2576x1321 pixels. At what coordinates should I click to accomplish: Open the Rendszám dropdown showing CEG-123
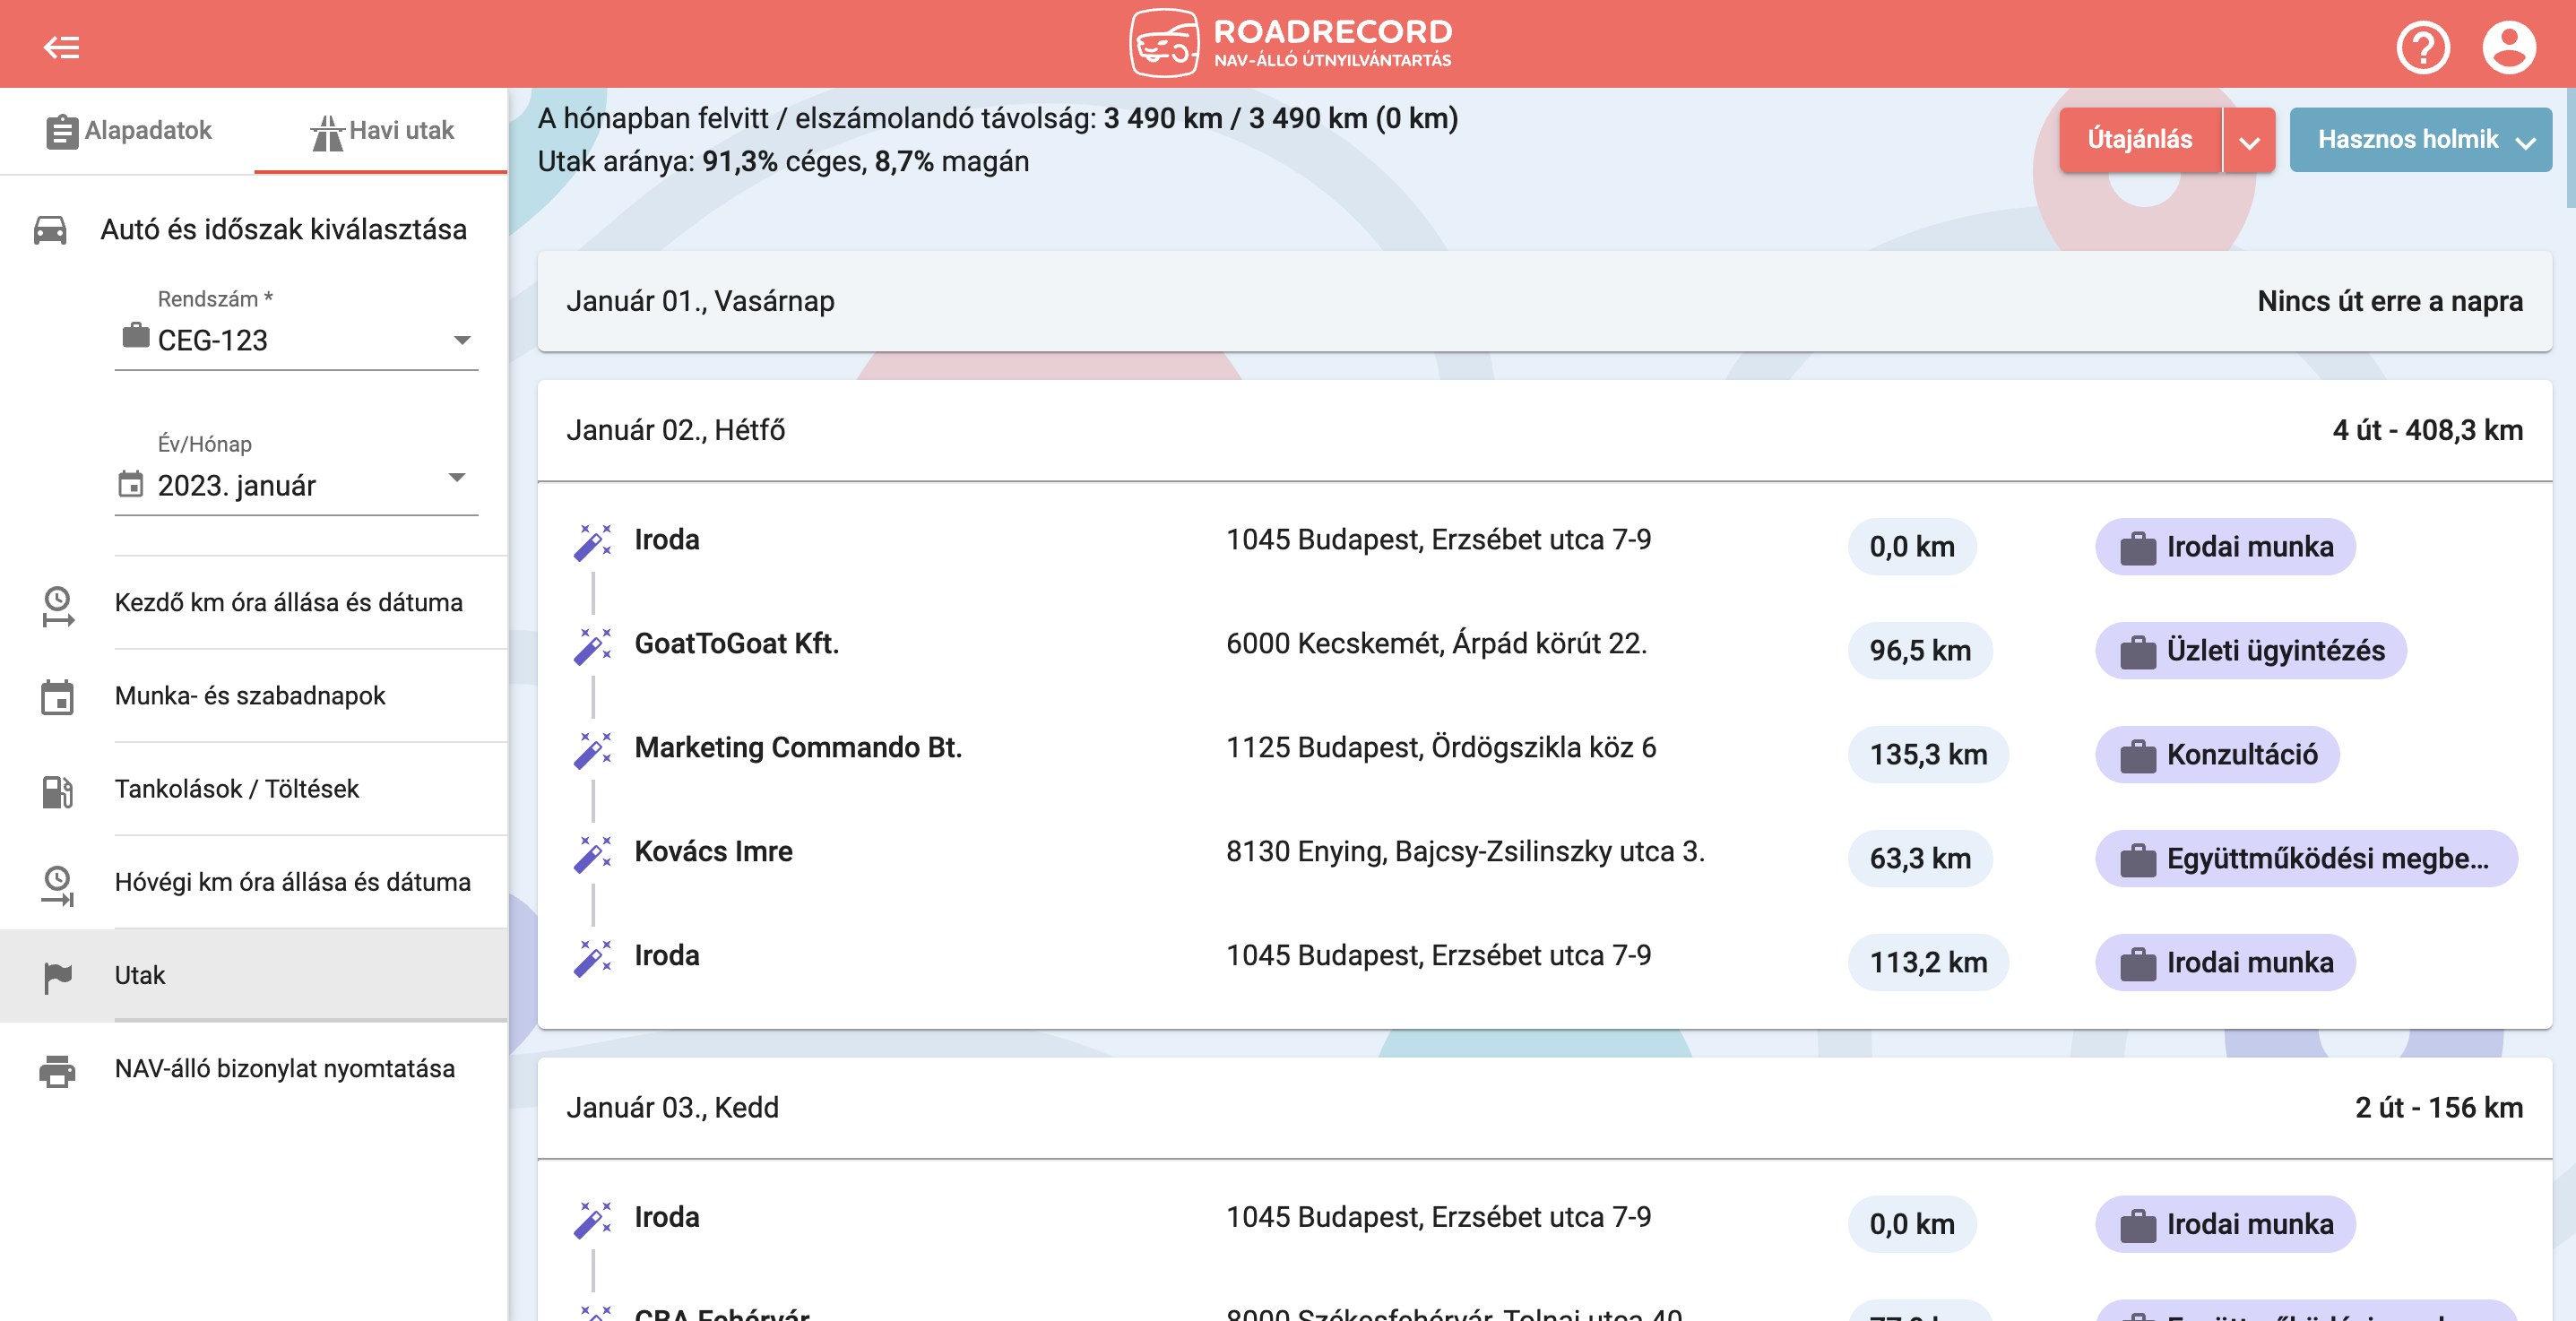296,340
